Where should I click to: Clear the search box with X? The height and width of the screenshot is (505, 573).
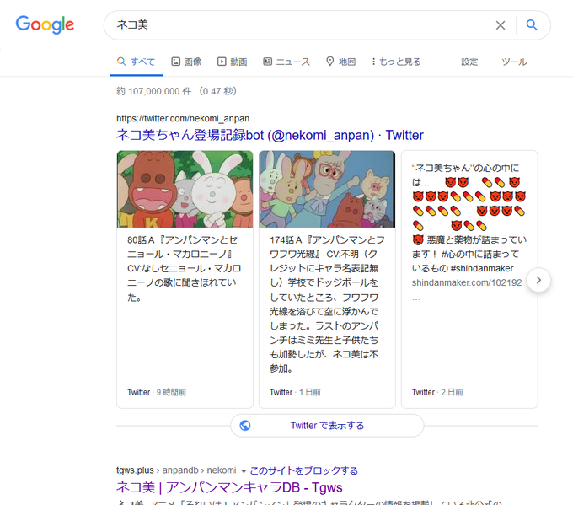click(501, 25)
